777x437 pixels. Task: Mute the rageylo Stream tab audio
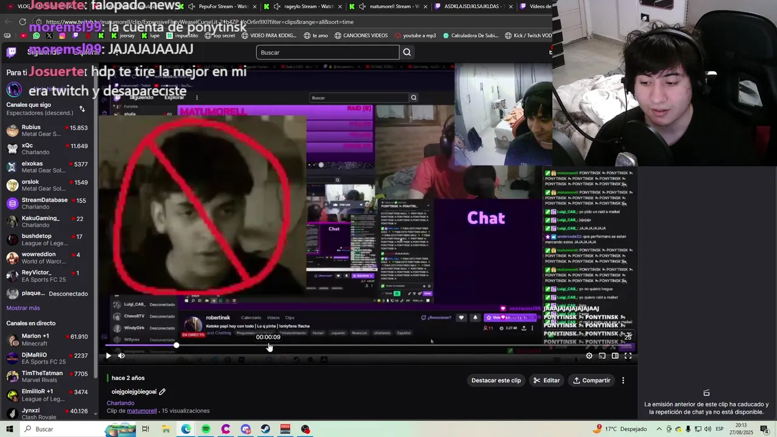tap(277, 7)
